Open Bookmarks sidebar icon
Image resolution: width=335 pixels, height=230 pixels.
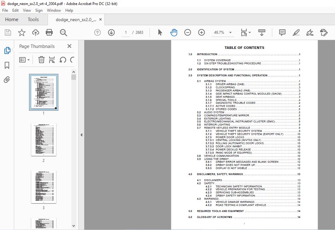pos(7,65)
